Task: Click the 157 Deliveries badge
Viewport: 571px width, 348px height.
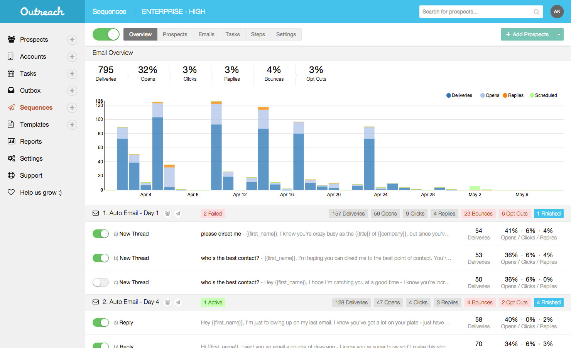Action: [x=348, y=214]
